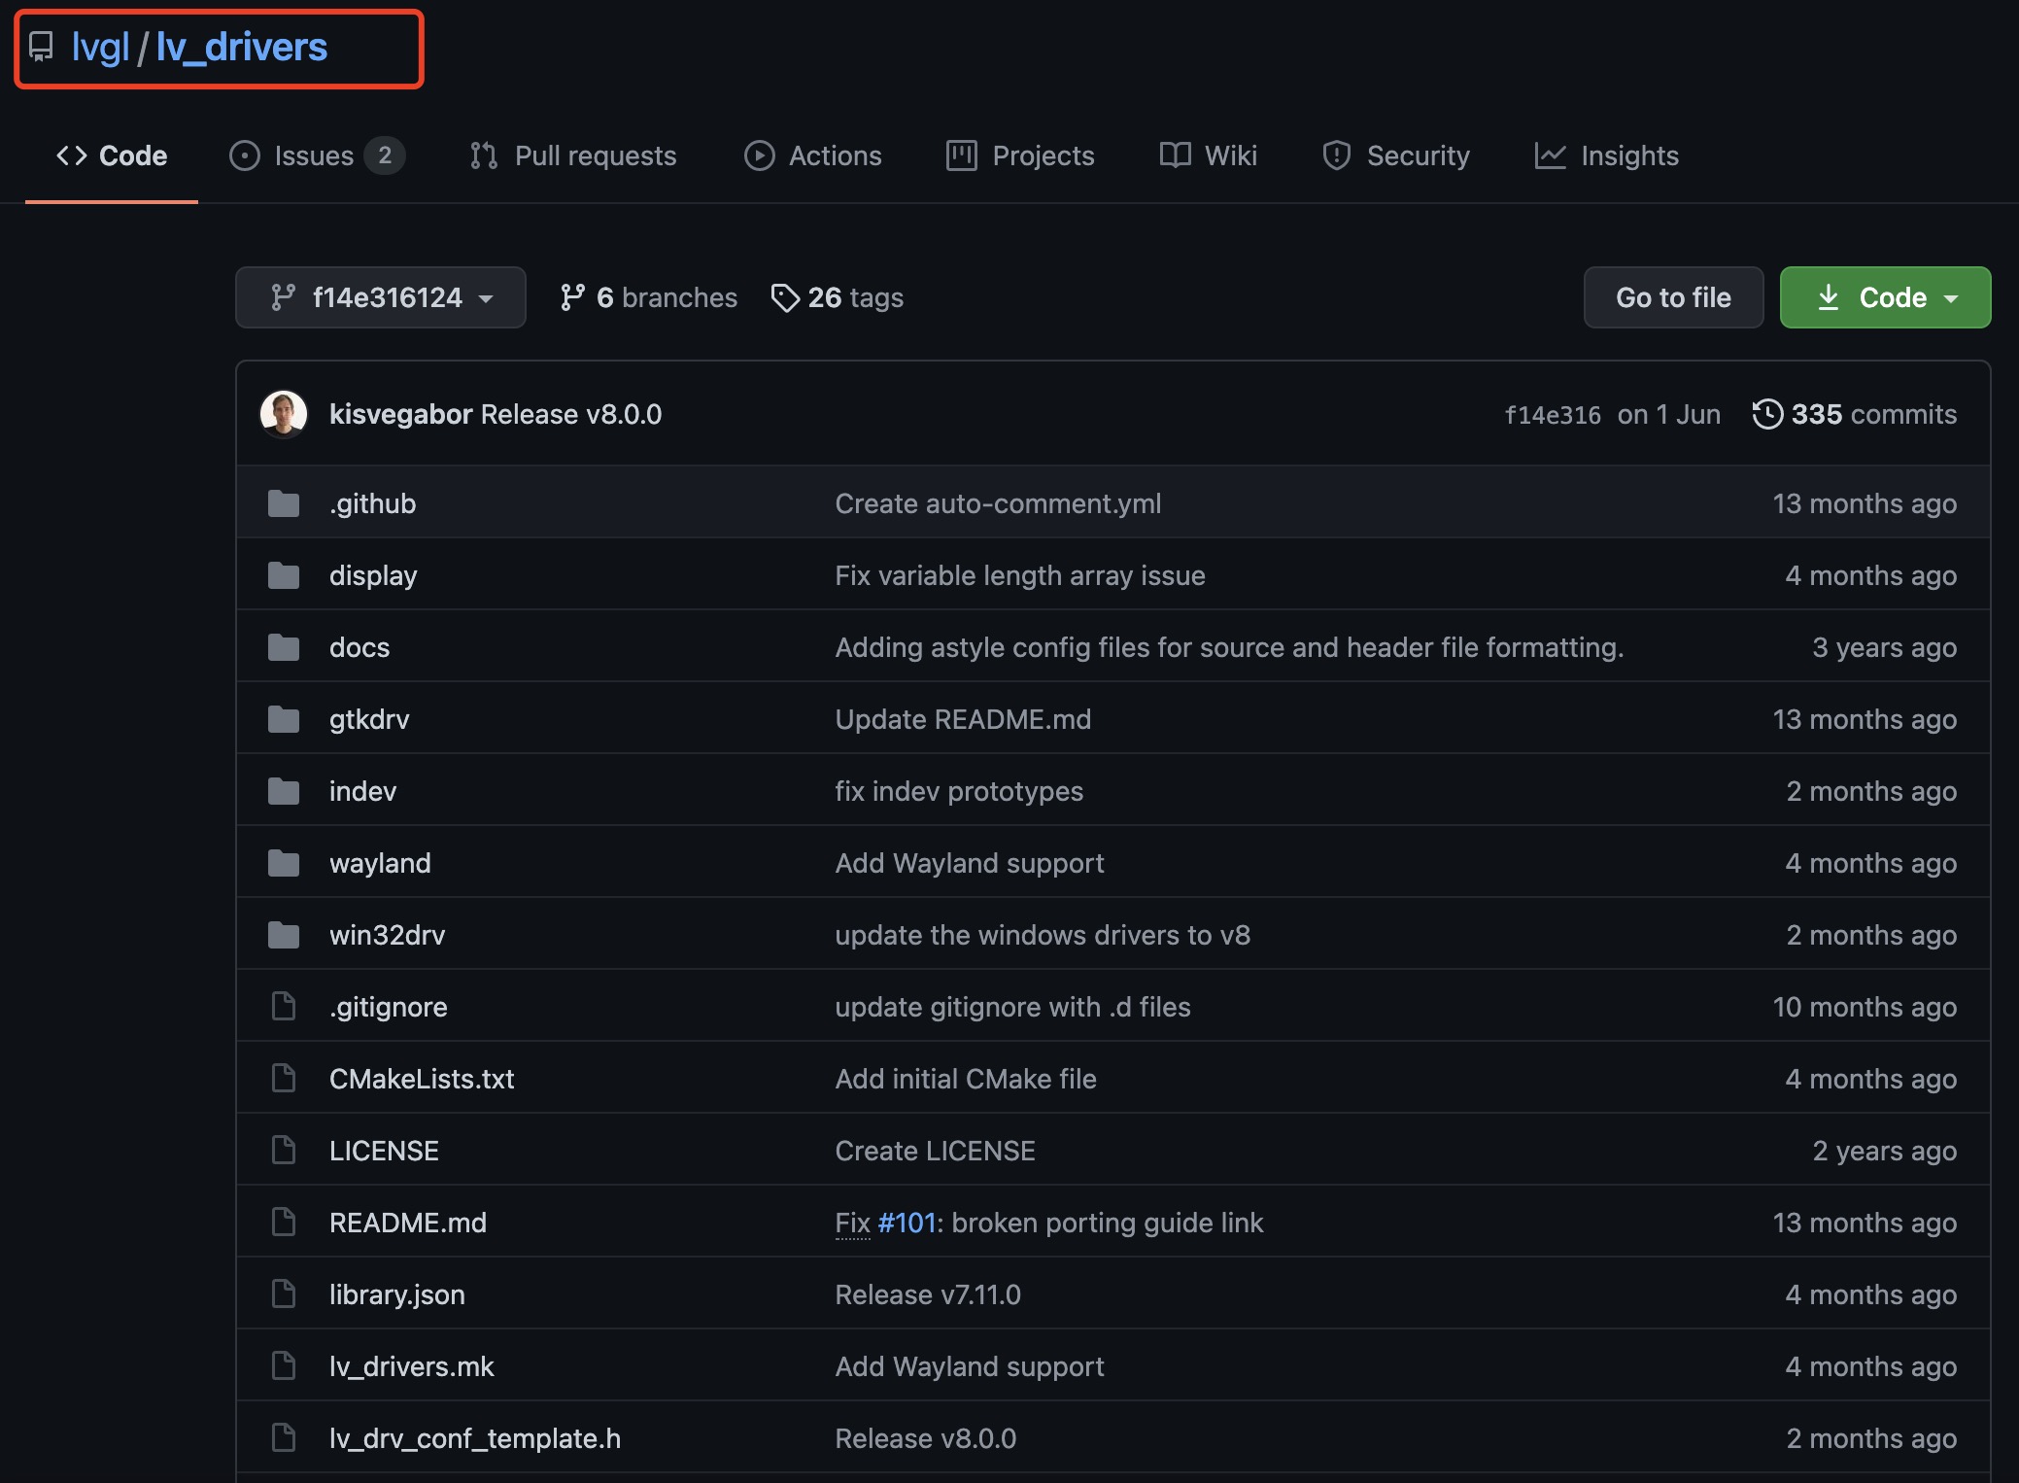Open commit 'fix indev prototypes'
This screenshot has height=1483, width=2019.
click(959, 791)
